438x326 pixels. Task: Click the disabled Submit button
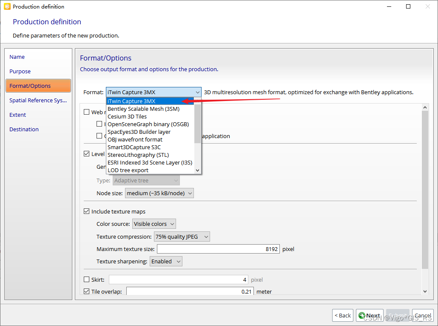(398, 315)
